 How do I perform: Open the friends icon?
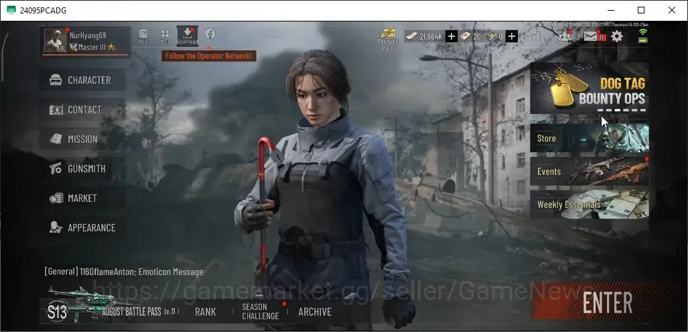tap(565, 36)
